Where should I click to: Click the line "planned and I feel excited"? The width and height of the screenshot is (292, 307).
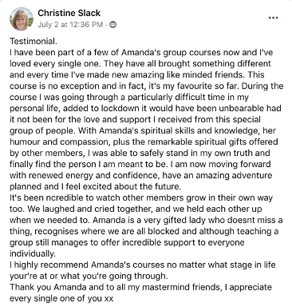click(96, 186)
